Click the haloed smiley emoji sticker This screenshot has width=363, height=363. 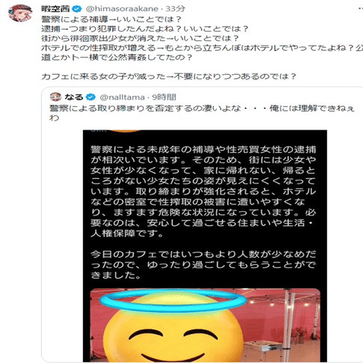[x=174, y=326]
